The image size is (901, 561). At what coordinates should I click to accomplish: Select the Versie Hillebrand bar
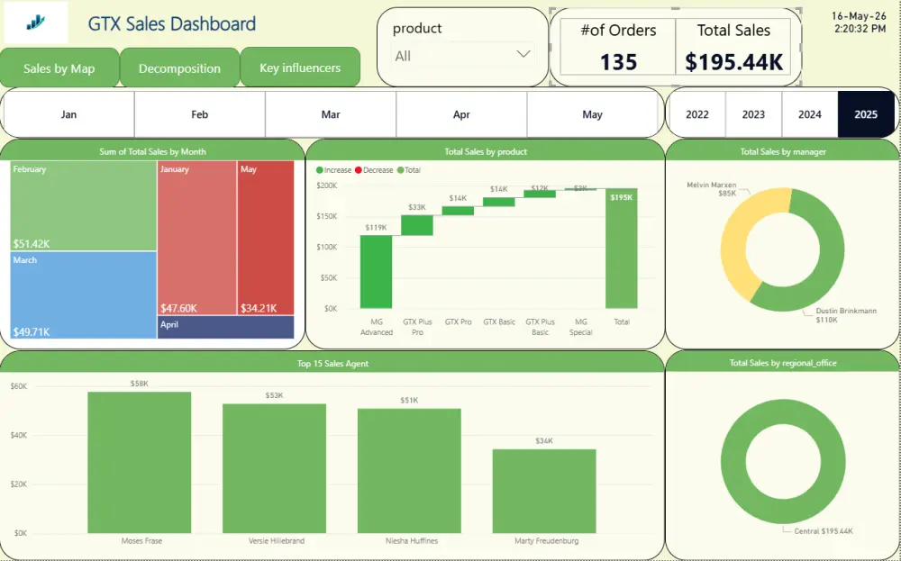click(x=274, y=468)
